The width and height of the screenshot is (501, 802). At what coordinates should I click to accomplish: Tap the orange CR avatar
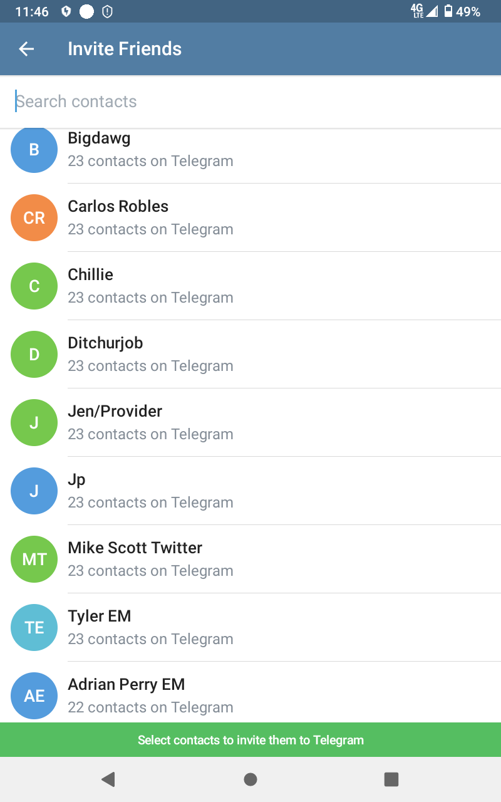34,218
